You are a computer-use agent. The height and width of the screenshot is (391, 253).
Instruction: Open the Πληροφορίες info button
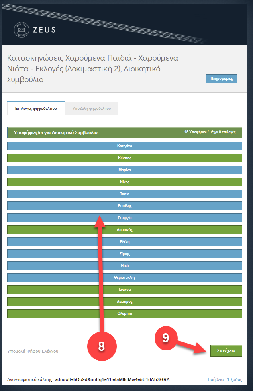221,79
